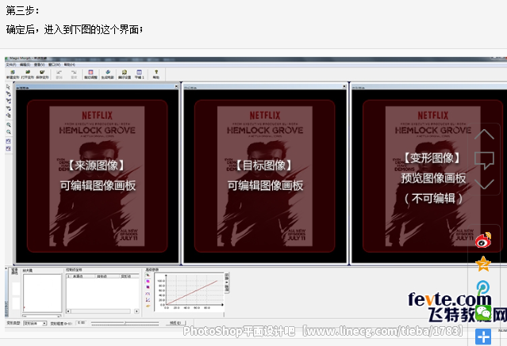
Task: Click the upper background color swatch
Action: 16,288
